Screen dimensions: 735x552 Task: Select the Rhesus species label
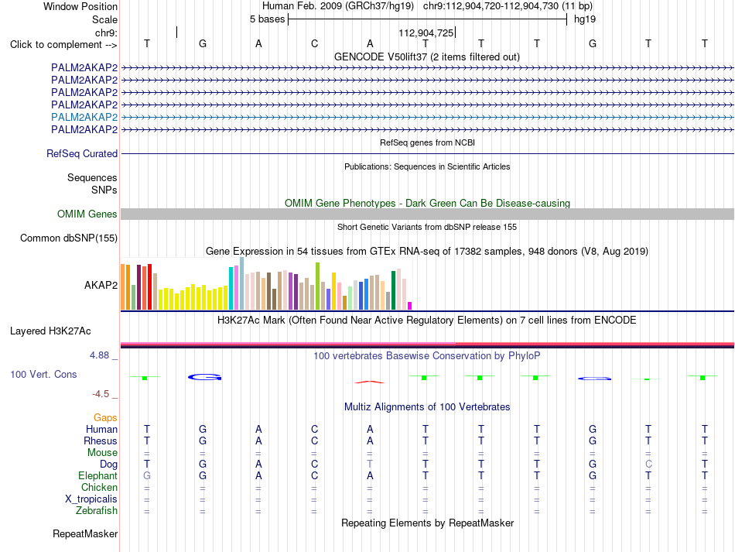coord(101,441)
